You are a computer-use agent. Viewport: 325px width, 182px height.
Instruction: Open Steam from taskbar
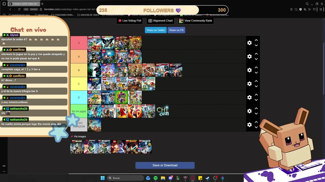(x=207, y=178)
